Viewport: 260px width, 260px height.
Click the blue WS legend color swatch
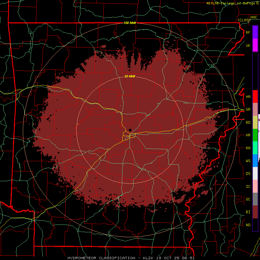(255, 161)
